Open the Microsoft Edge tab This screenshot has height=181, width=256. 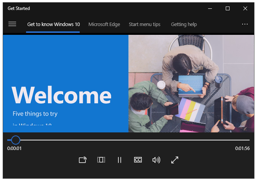coord(104,24)
